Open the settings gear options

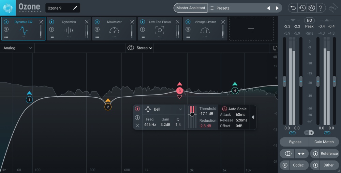point(311,8)
